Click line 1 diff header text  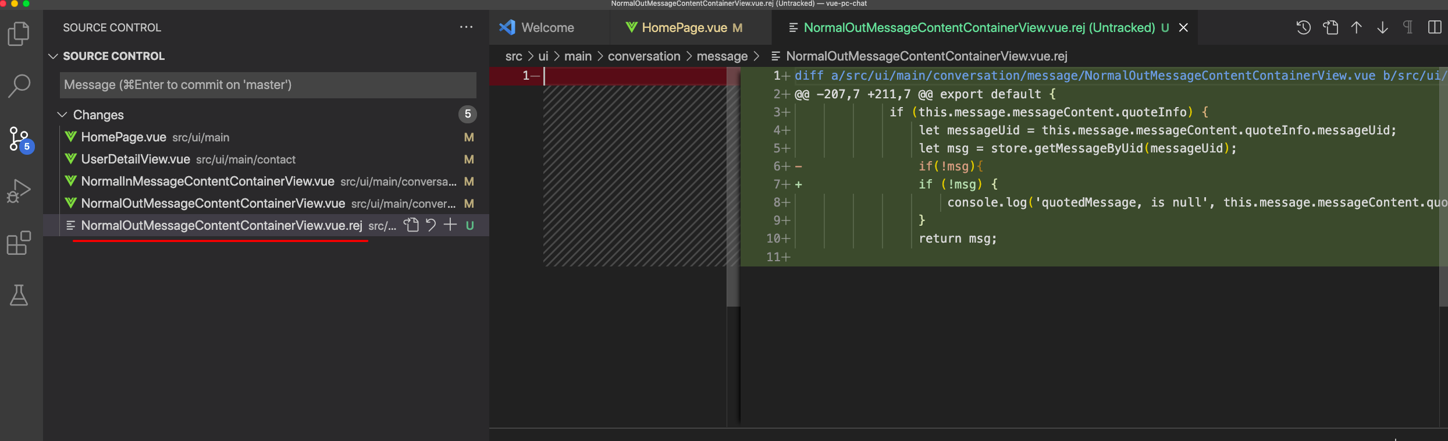click(1120, 76)
